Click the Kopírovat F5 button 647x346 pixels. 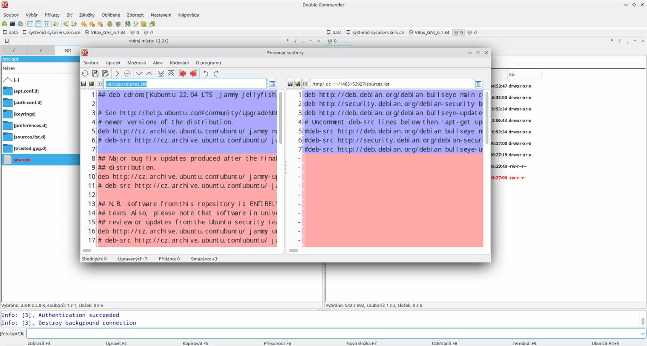pyautogui.click(x=195, y=343)
